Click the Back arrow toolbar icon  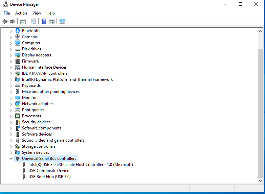[5, 21]
